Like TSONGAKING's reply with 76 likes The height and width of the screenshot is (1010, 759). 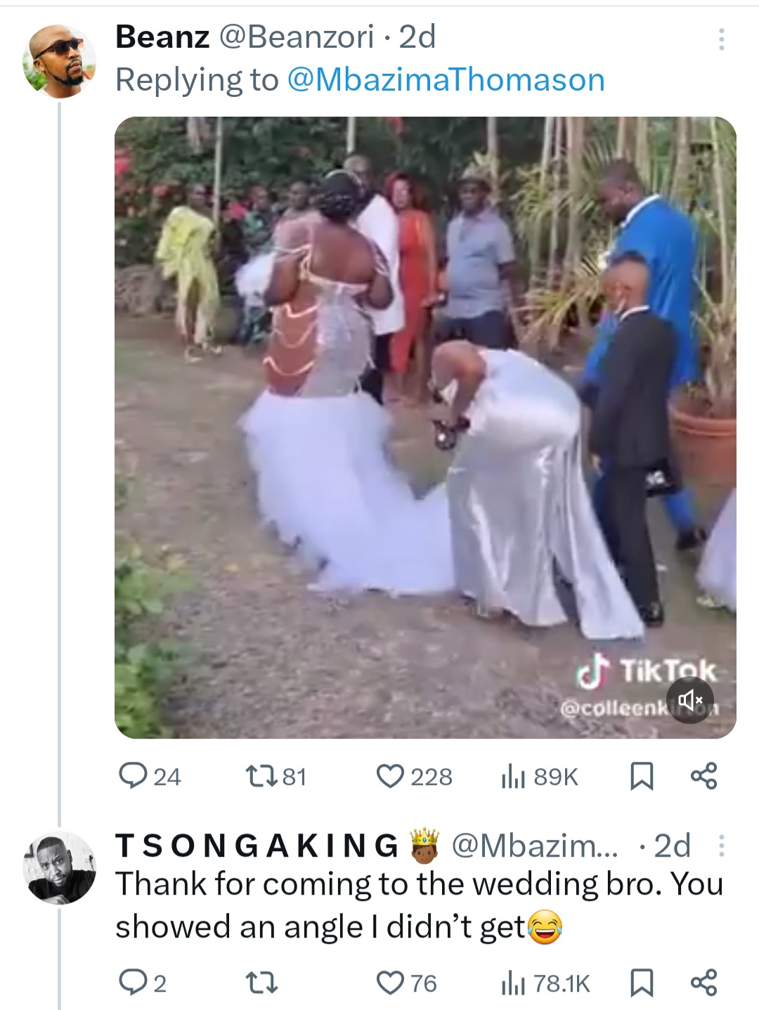point(390,983)
